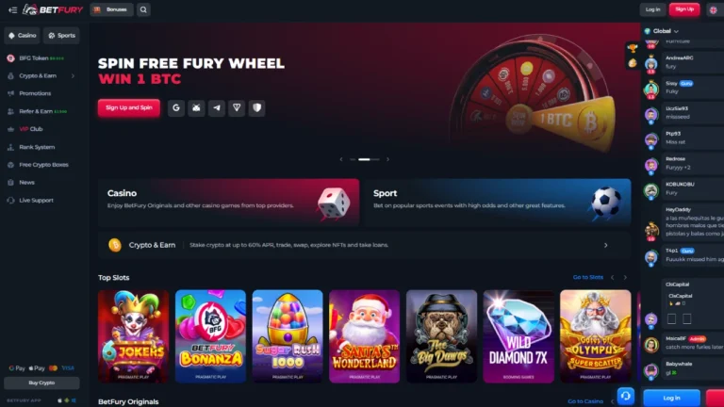Expand the Crypto & Earn sidebar submenu
The height and width of the screenshot is (407, 724).
click(73, 75)
